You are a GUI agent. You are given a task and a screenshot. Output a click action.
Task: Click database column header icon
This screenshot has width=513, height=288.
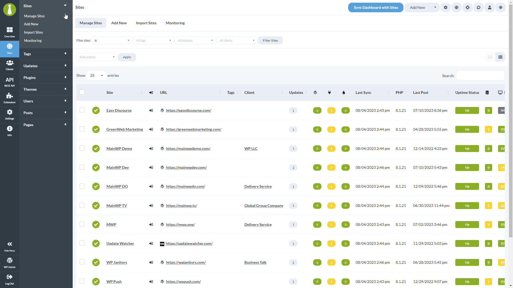[487, 93]
